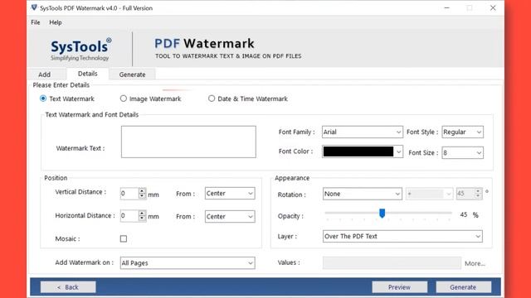Open the File menu
The width and height of the screenshot is (531, 298).
coord(36,22)
